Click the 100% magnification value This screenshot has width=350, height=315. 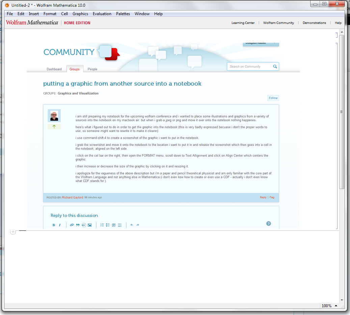point(326,306)
